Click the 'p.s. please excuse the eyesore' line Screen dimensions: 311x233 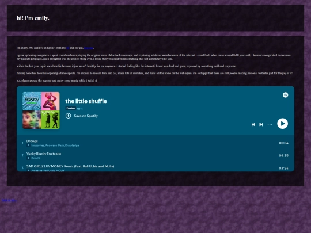coord(57,81)
